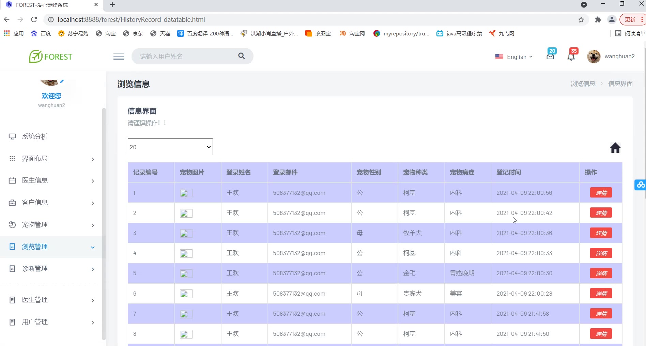This screenshot has width=646, height=346.
Task: Open the 阅读清单 reading list
Action: (630, 33)
